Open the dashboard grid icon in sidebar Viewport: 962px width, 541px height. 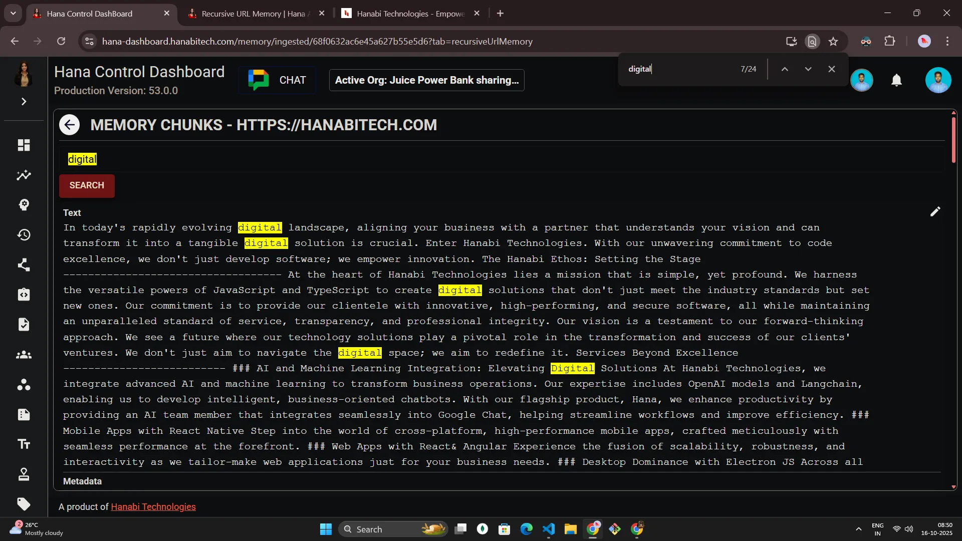[x=24, y=145]
